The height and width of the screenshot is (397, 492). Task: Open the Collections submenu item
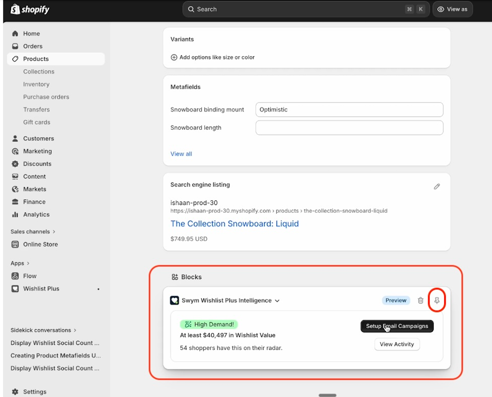(x=39, y=72)
